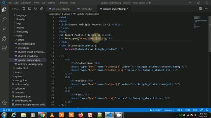Split the editor to the right

point(200,9)
